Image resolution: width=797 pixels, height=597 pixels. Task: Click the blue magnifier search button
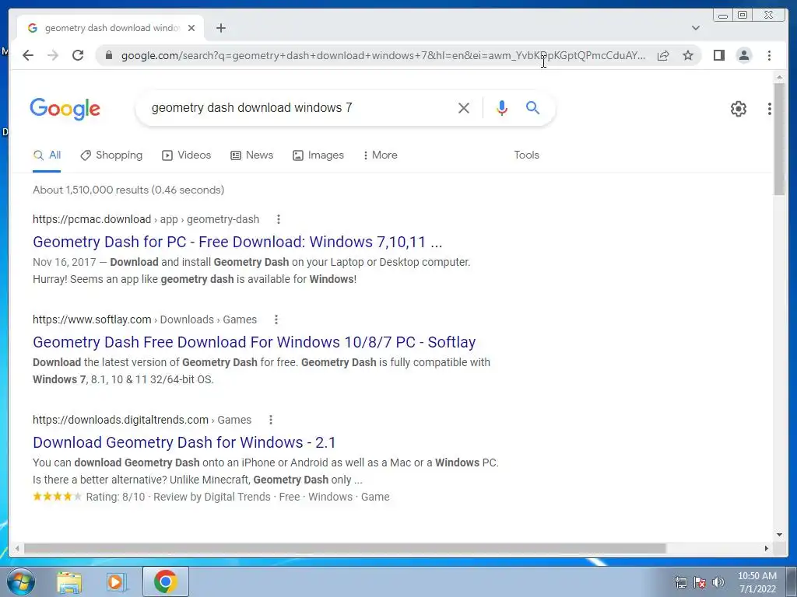532,107
